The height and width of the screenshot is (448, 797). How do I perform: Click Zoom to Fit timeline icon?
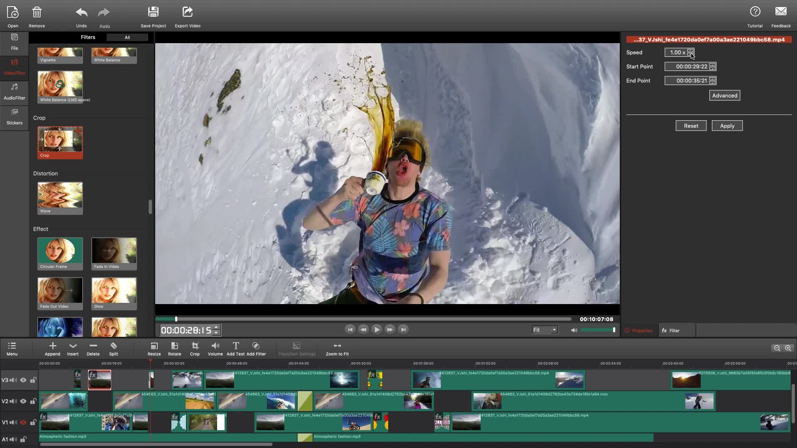tap(337, 346)
